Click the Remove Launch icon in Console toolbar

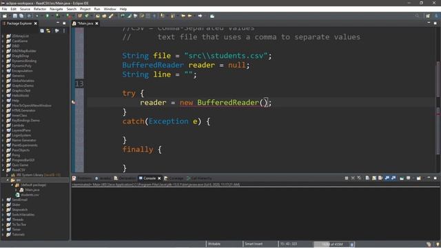tap(353, 178)
